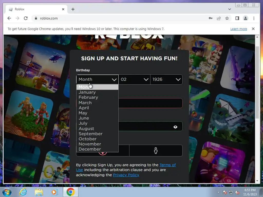Switch to Chrome in the taskbar

click(70, 192)
